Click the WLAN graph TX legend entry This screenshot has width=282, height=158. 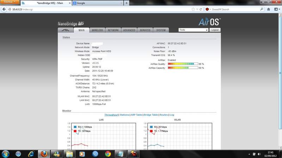coord(159,131)
